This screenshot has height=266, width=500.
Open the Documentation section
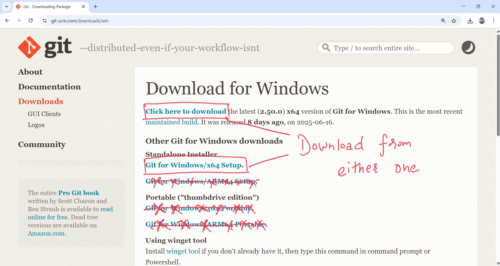(49, 87)
